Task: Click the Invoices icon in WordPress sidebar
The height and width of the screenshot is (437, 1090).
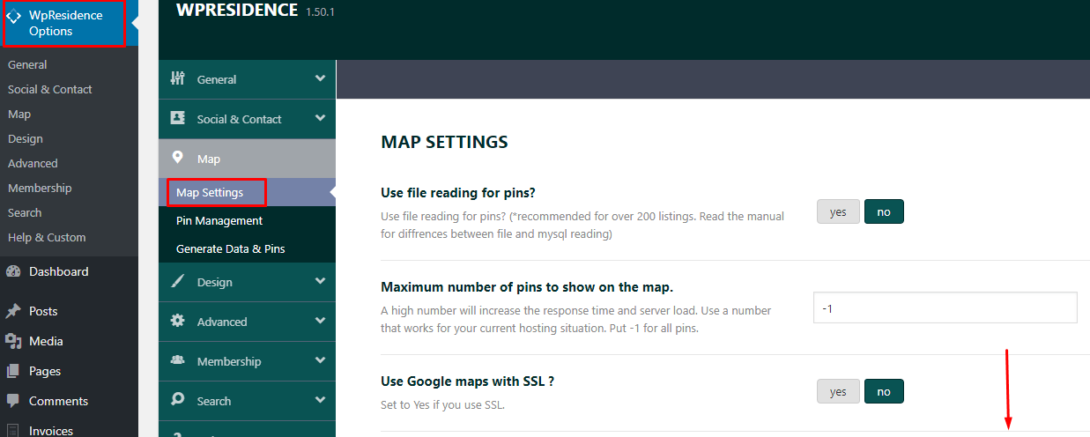Action: 13,431
